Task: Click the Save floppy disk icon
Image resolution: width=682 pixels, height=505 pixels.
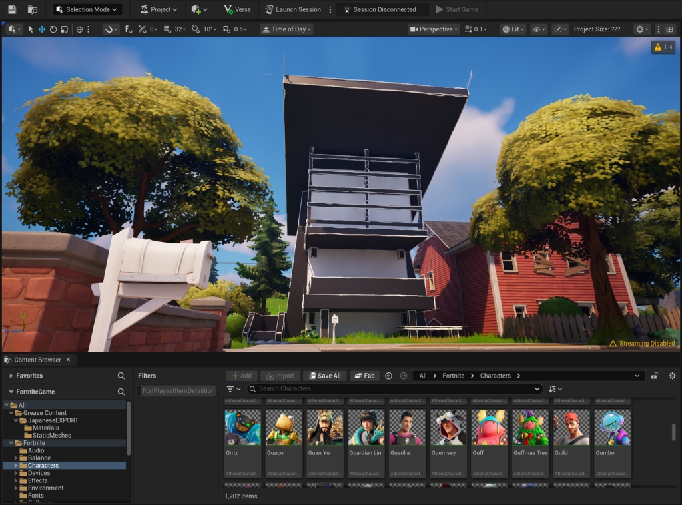Action: (x=12, y=9)
